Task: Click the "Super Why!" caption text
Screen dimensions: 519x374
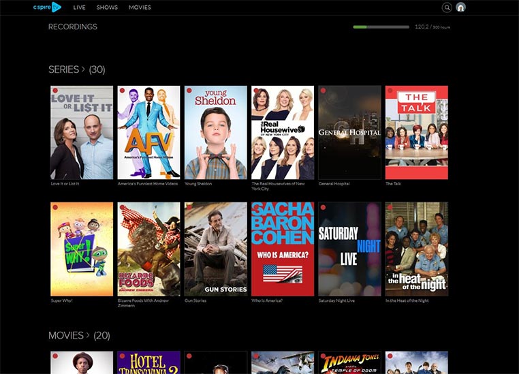Action: (x=61, y=300)
